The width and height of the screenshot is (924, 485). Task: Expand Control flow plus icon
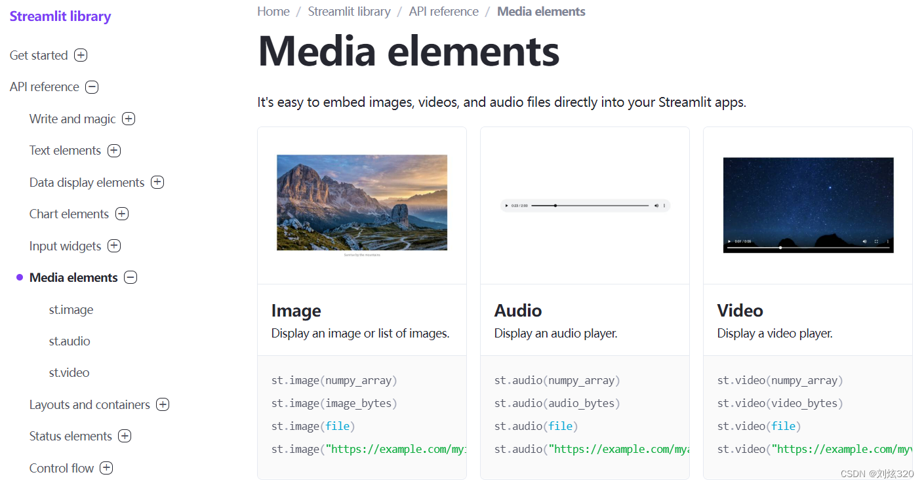pyautogui.click(x=106, y=468)
